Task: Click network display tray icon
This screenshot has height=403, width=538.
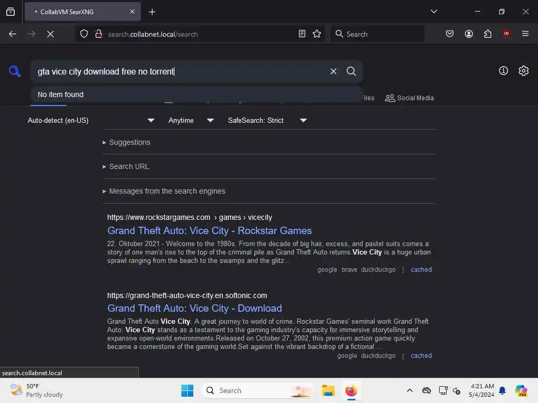Action: (x=443, y=390)
